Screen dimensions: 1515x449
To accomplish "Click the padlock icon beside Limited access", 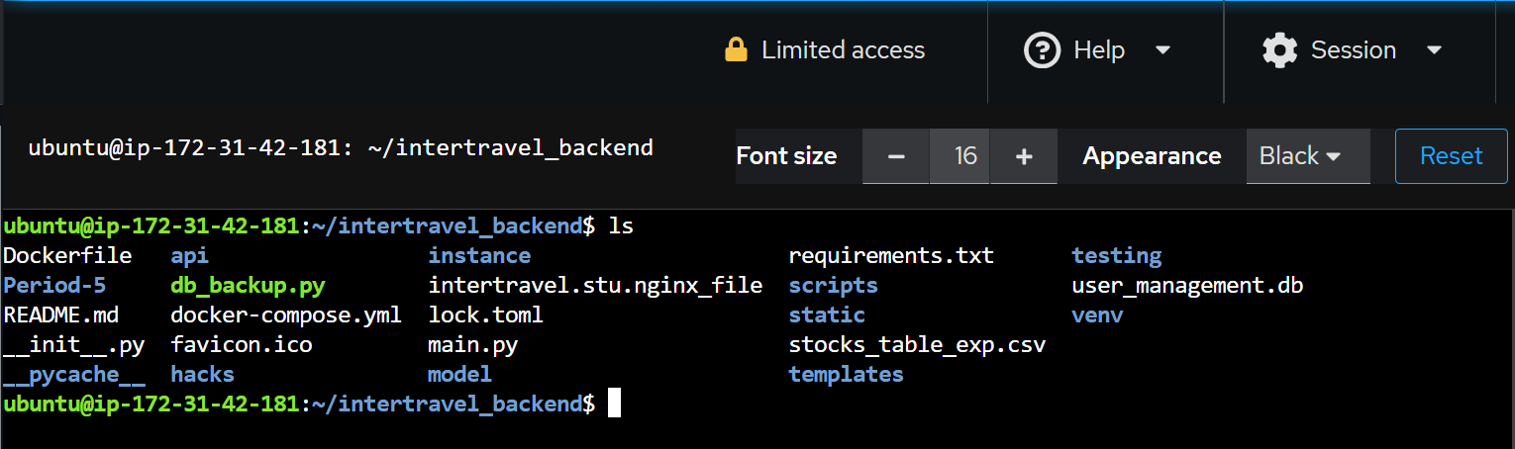I will pyautogui.click(x=736, y=49).
